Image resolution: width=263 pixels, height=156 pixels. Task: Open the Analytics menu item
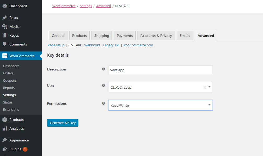(21, 128)
